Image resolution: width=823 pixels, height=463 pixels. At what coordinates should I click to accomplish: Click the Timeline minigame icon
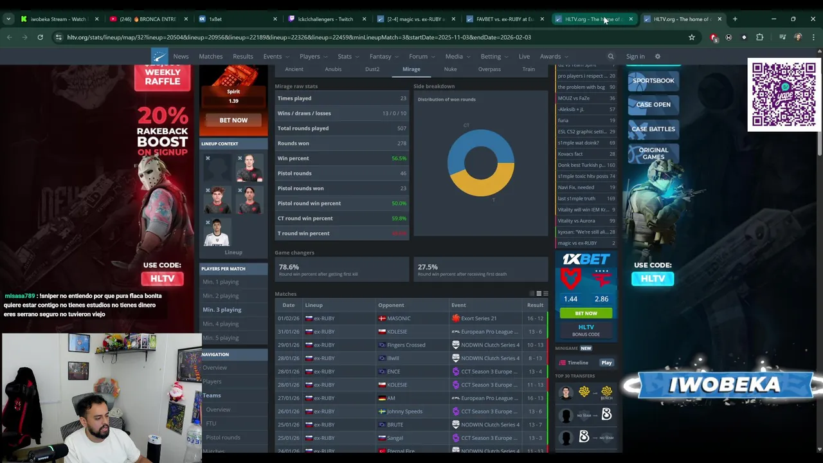(563, 363)
